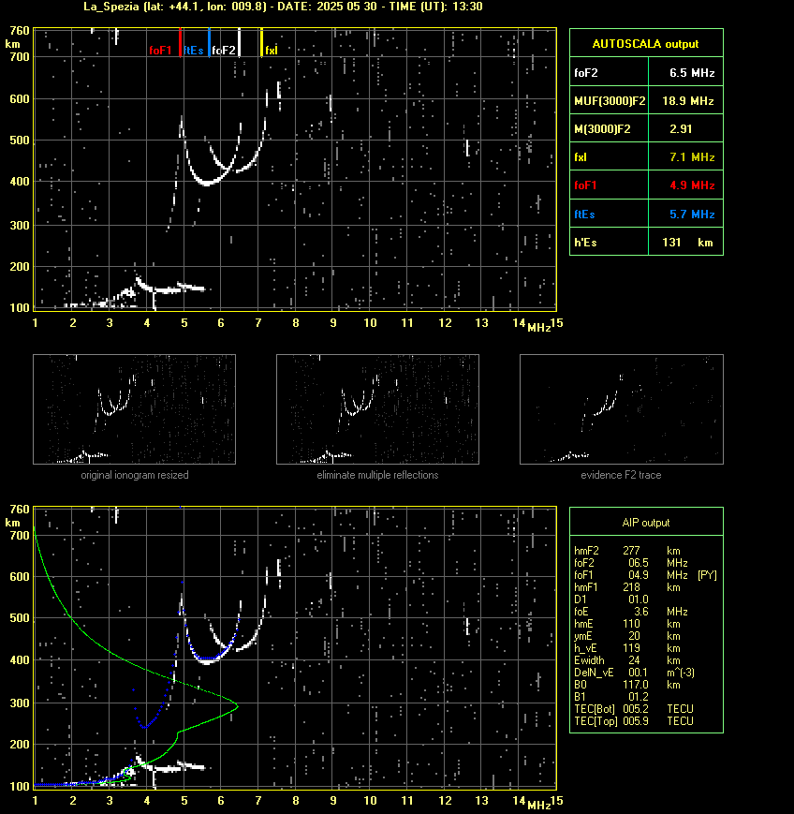Click the AIP output header
Image resolution: width=794 pixels, height=814 pixels.
646,523
